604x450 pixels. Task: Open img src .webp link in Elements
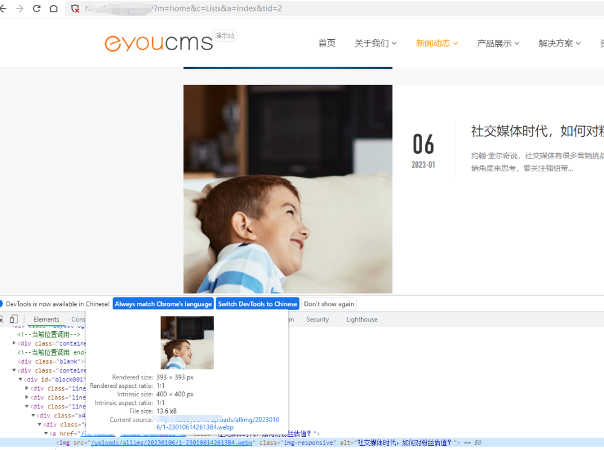click(172, 443)
